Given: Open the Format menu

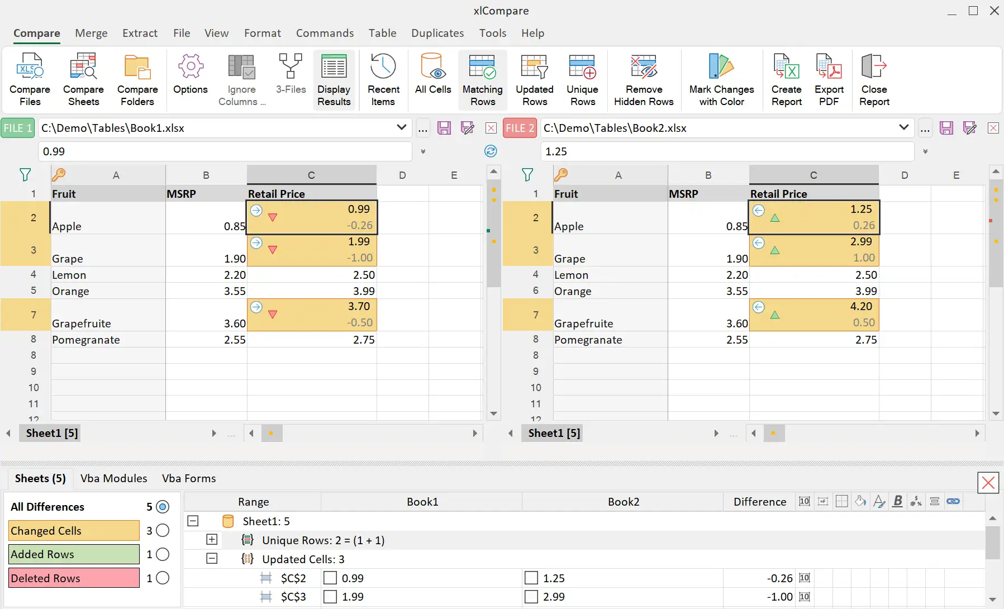Looking at the screenshot, I should tap(262, 33).
